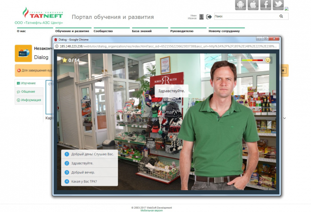The width and height of the screenshot is (311, 212).
Task: Click the warning icon in orange banner
Action: 19,70
